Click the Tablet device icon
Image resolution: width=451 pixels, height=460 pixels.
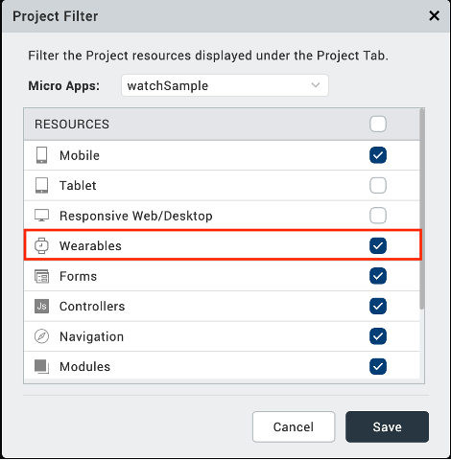[41, 185]
